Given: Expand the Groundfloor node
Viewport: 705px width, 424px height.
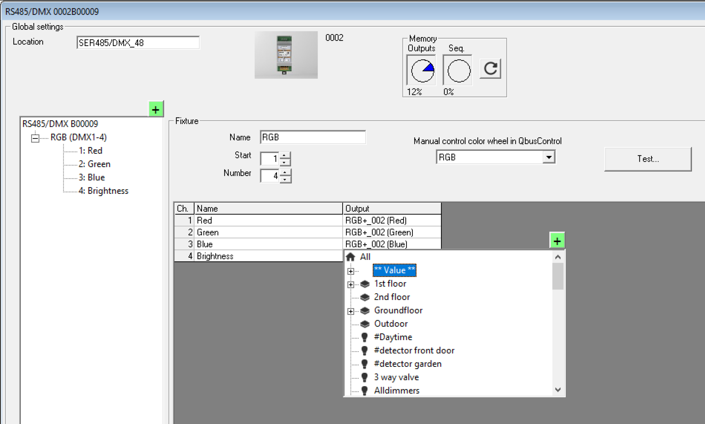Looking at the screenshot, I should (351, 311).
